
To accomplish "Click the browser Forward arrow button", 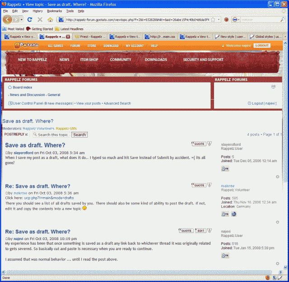I will point(16,19).
